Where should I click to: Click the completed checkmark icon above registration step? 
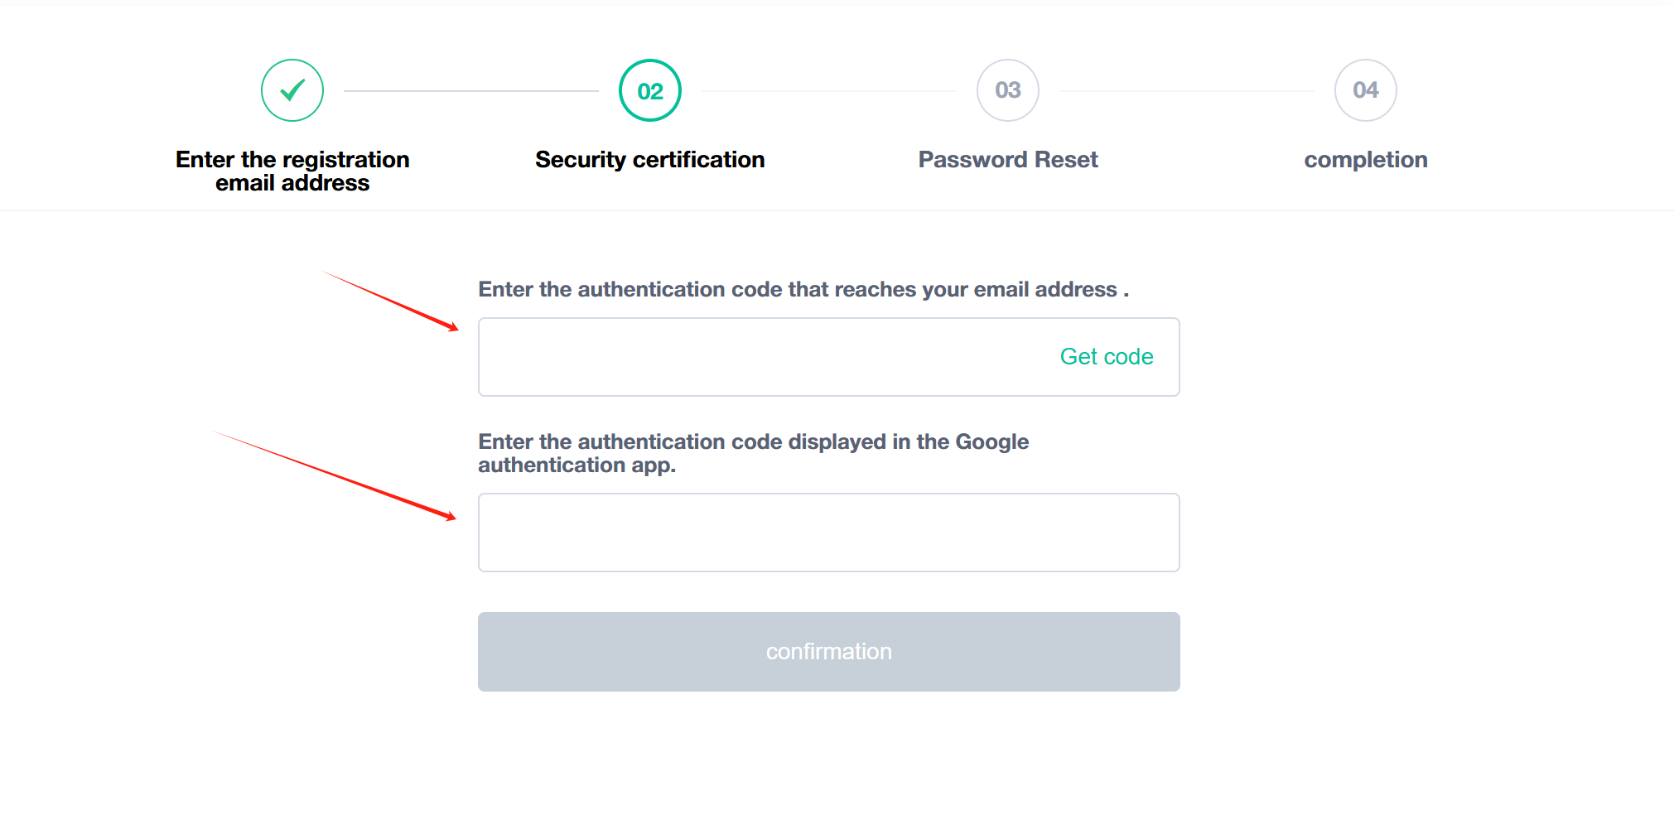point(292,90)
